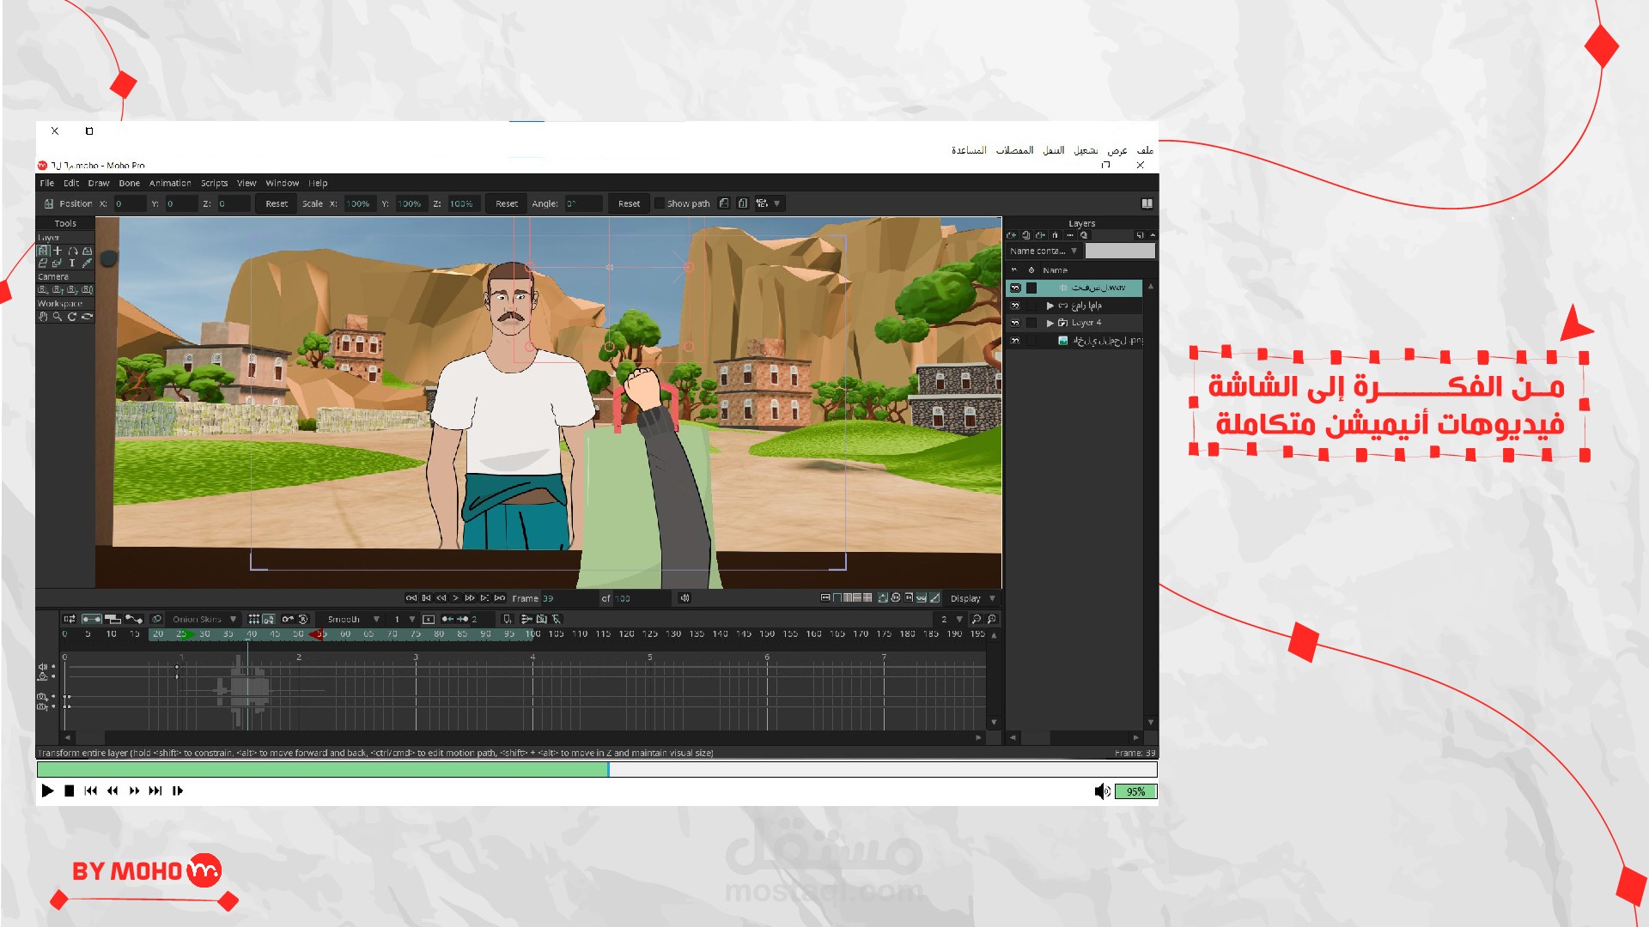Click the Duplicate Layer icon in Layers panel

[1026, 235]
